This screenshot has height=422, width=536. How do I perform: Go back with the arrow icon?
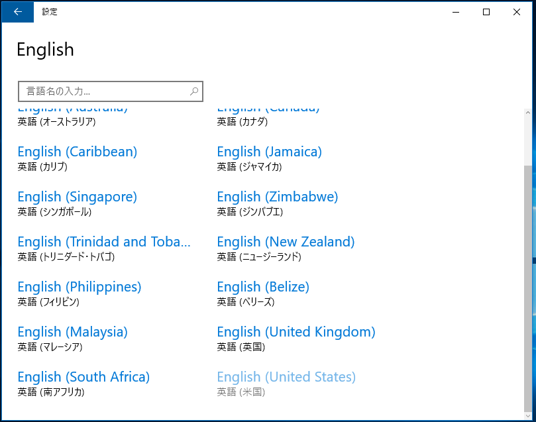tap(17, 12)
